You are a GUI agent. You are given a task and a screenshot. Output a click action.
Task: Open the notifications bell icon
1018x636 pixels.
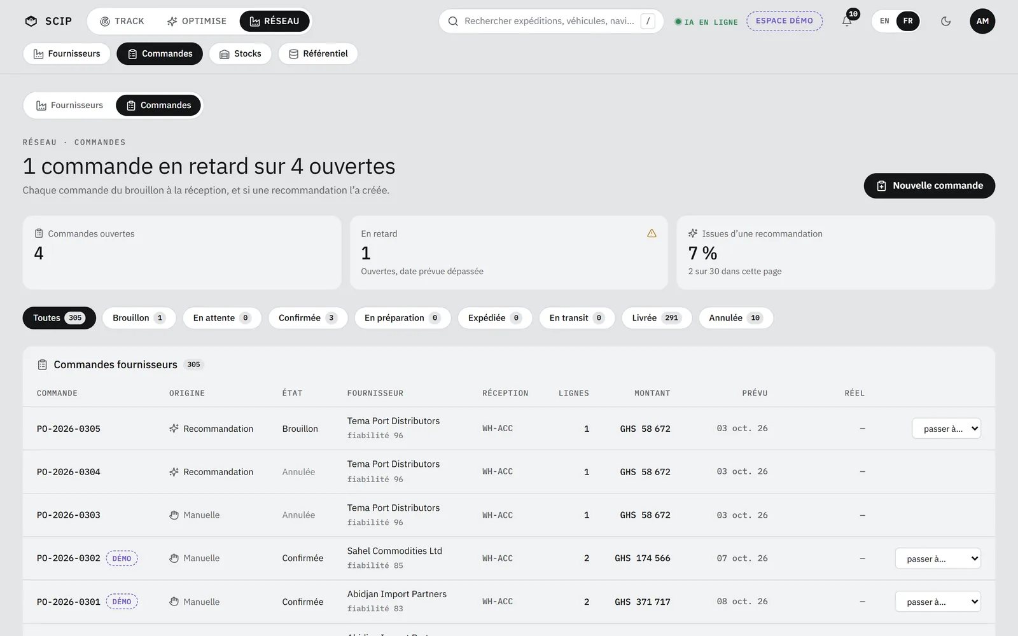point(847,21)
